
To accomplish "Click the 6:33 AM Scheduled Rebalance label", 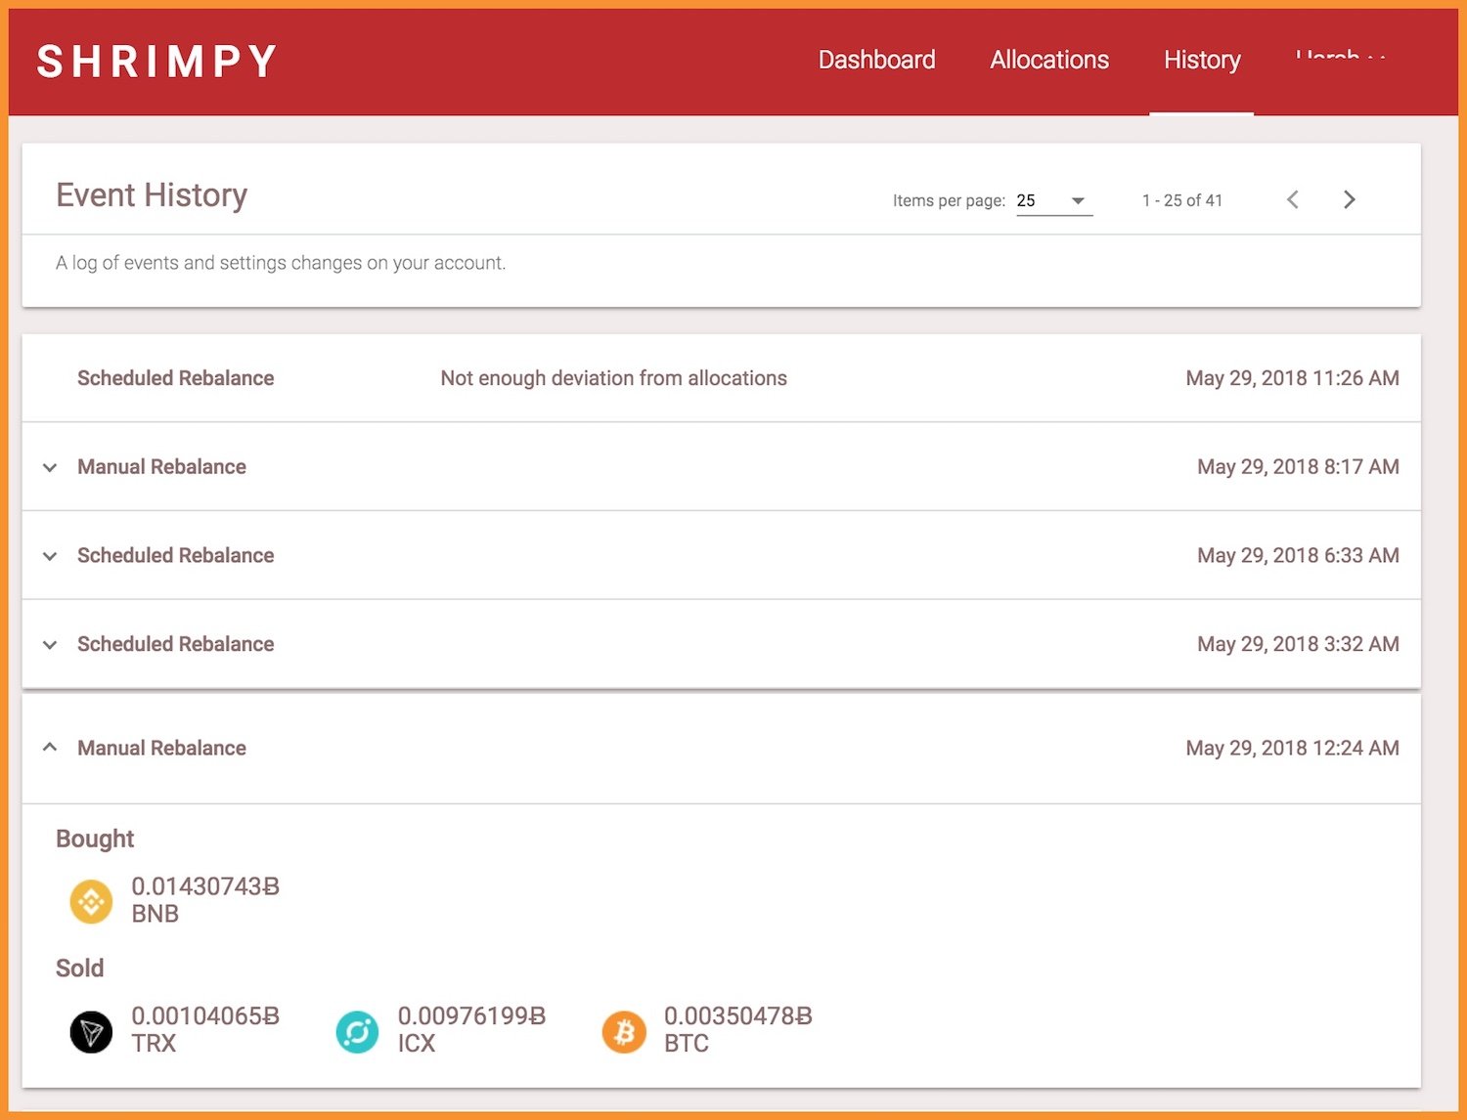I will 176,555.
